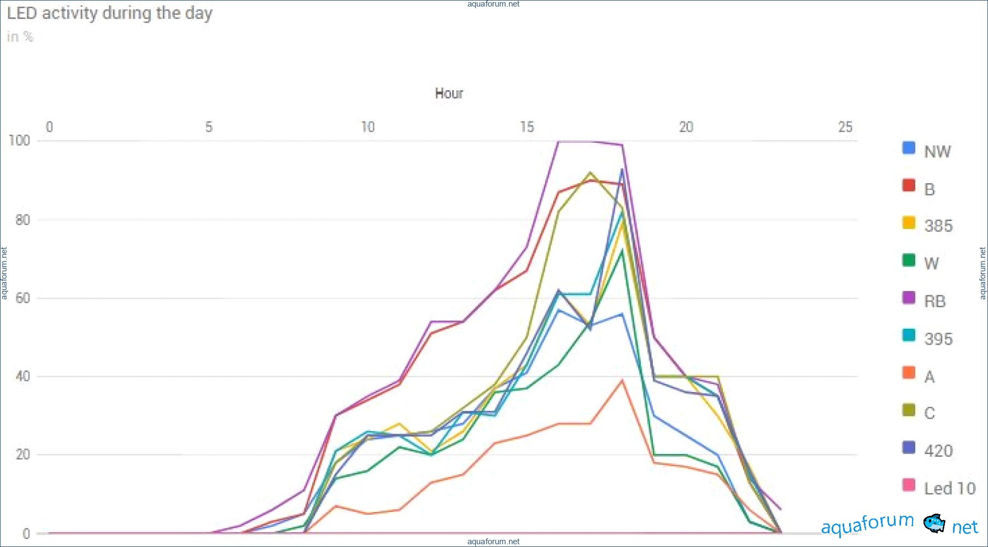Click the indigo 420 legend swatch
This screenshot has height=547, width=988.
[x=908, y=447]
